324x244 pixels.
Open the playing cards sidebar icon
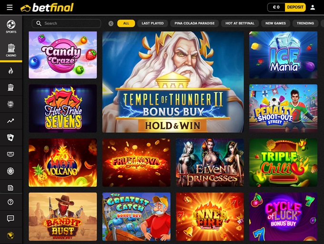[11, 138]
